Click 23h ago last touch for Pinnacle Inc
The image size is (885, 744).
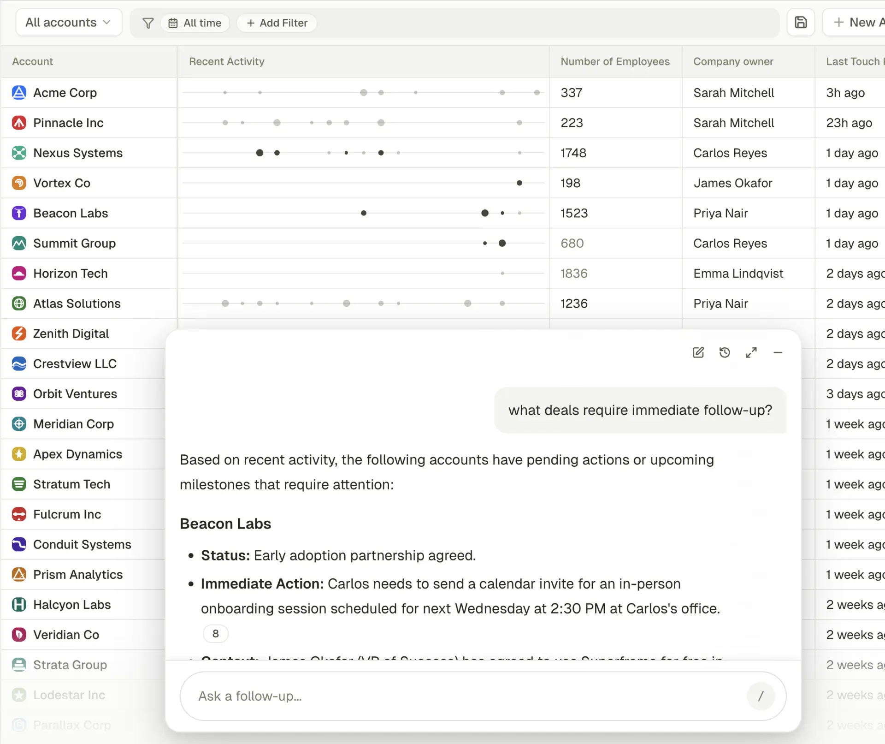pos(849,123)
